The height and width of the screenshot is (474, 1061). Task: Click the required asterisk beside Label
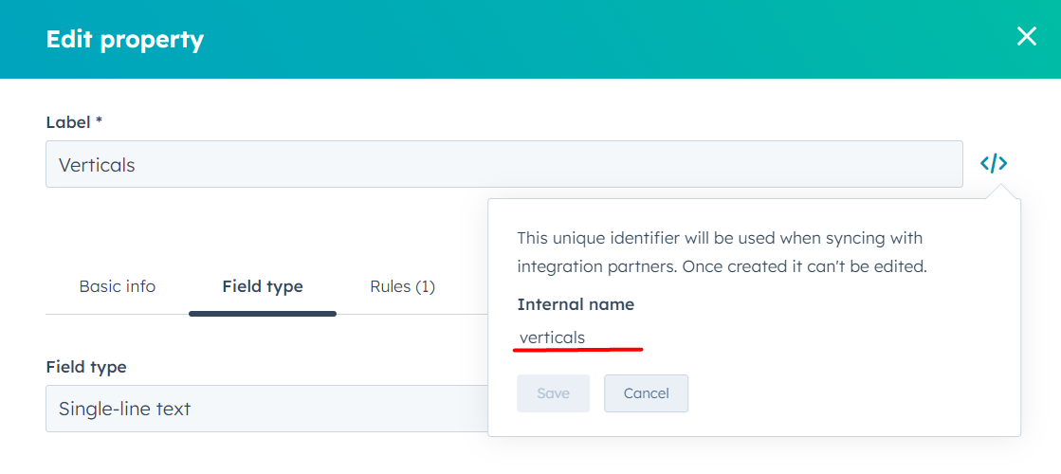point(99,121)
